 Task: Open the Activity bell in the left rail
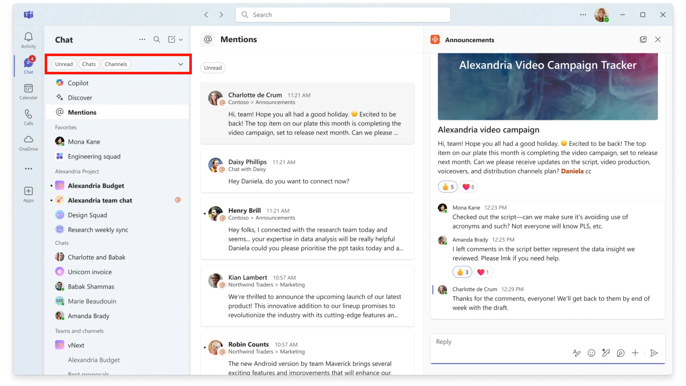pos(28,39)
